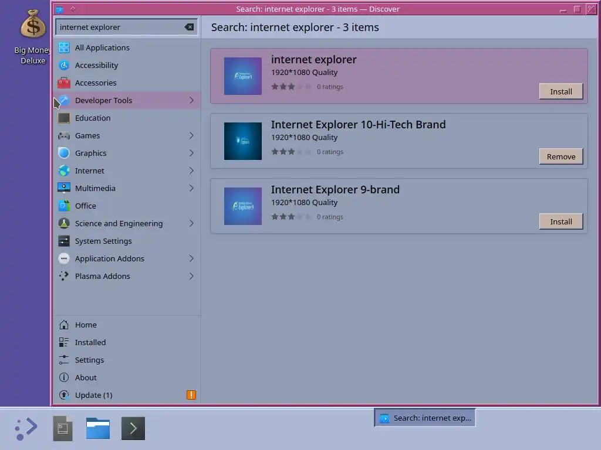The height and width of the screenshot is (450, 601).
Task: Open the Installed applications page
Action: click(x=127, y=342)
